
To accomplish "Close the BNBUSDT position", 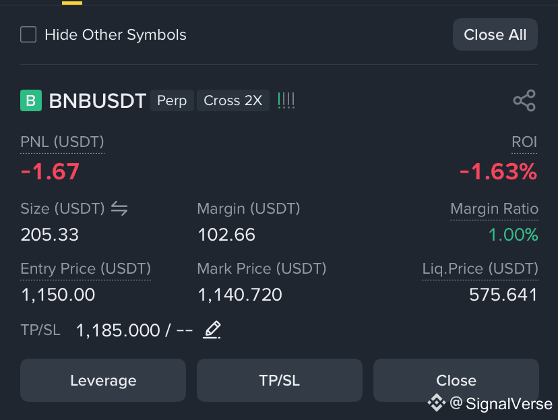I will [x=456, y=380].
